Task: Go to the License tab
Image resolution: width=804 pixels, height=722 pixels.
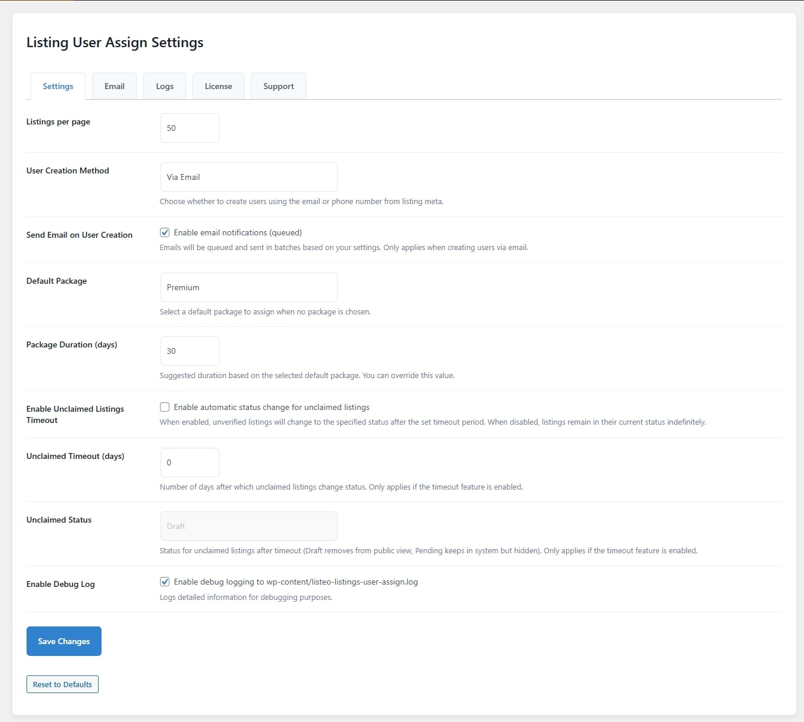Action: (218, 86)
